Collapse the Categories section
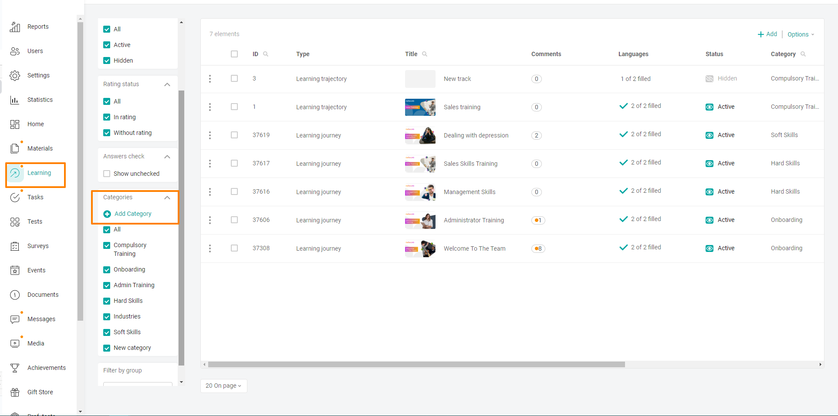Image resolution: width=838 pixels, height=416 pixels. (x=167, y=198)
